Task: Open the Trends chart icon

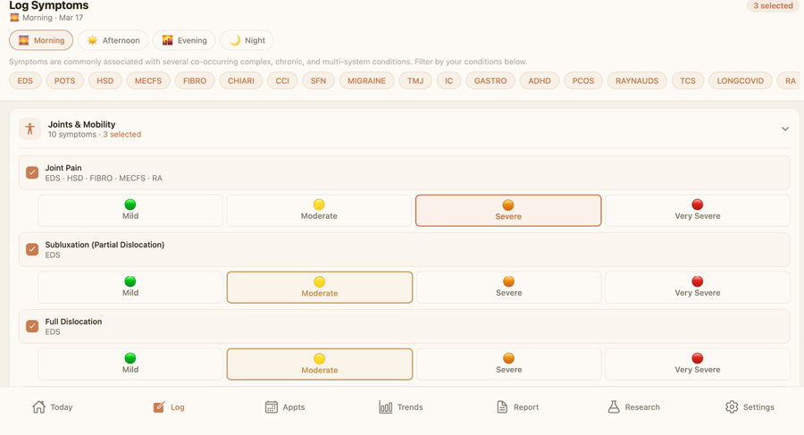Action: (386, 406)
